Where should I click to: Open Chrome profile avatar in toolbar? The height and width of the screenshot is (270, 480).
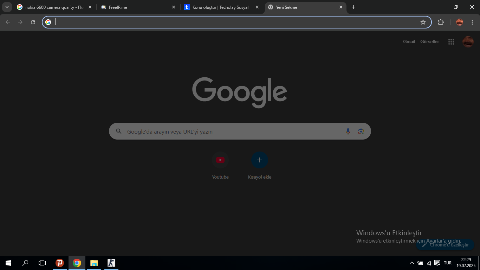tap(460, 22)
